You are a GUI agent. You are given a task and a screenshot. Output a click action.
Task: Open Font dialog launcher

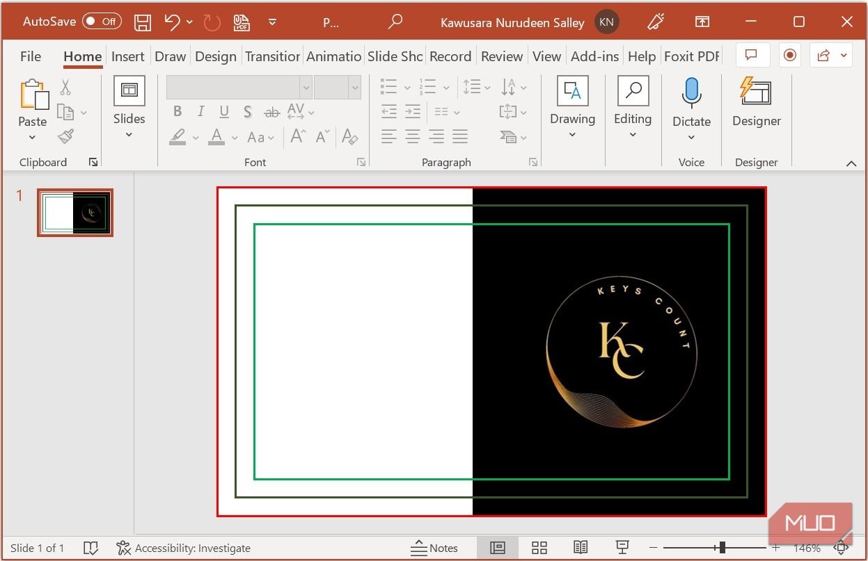tap(361, 162)
